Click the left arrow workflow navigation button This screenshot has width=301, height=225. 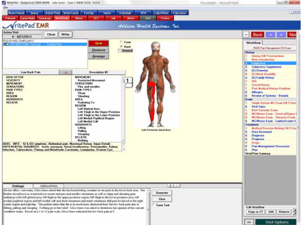(x=271, y=34)
